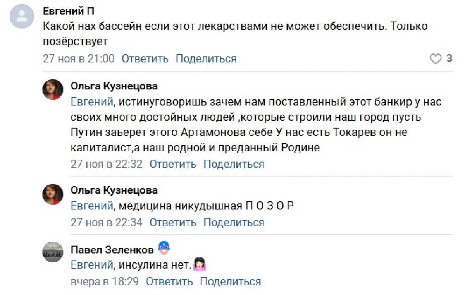Share Евгений П's comment
The width and height of the screenshot is (465, 295).
(206, 59)
